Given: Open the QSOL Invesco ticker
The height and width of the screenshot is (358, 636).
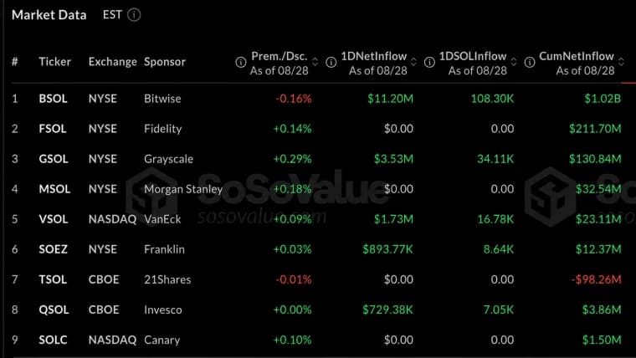Looking at the screenshot, I should 54,309.
